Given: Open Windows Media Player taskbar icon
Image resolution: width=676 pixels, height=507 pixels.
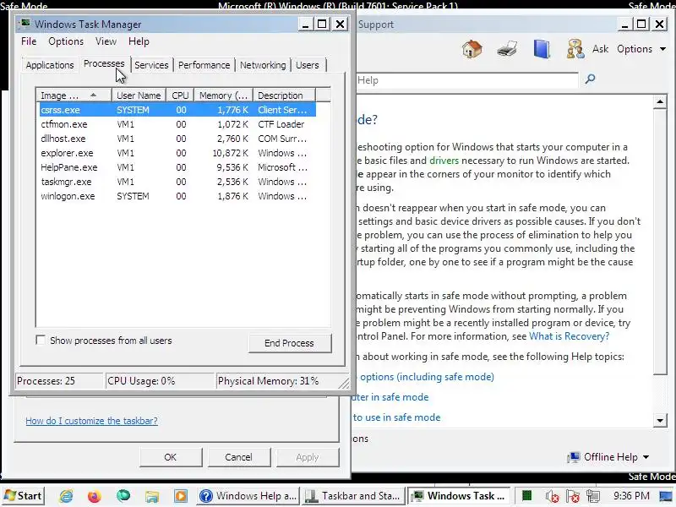Looking at the screenshot, I should (x=181, y=496).
